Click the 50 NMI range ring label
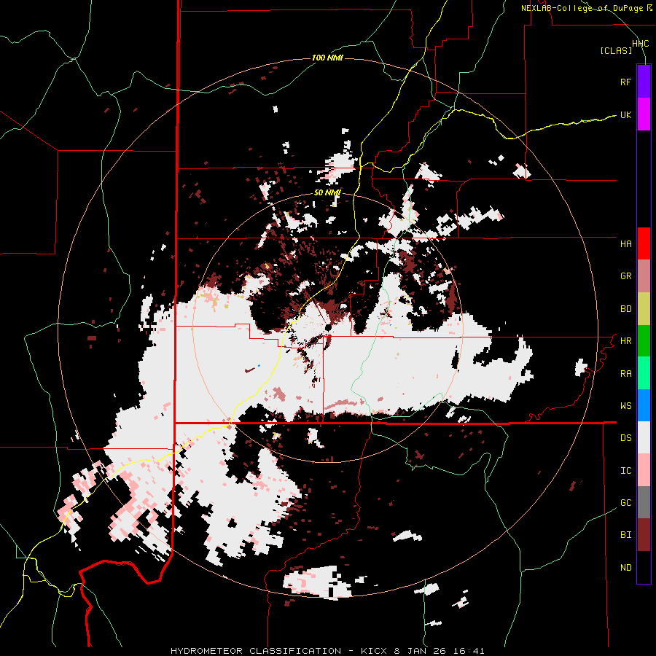The height and width of the screenshot is (656, 656). click(327, 193)
